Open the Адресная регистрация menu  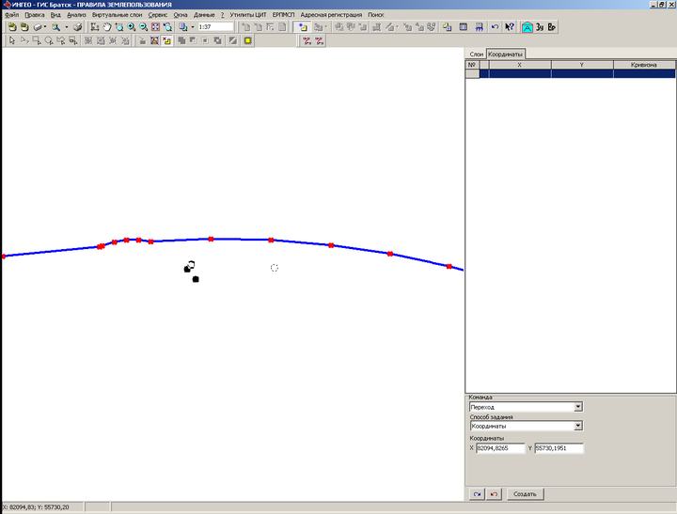point(331,15)
